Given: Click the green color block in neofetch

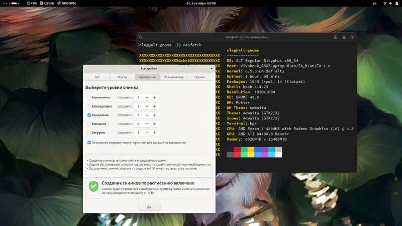Looking at the screenshot, I should click(x=244, y=152).
